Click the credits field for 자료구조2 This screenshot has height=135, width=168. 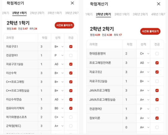tap(130, 72)
